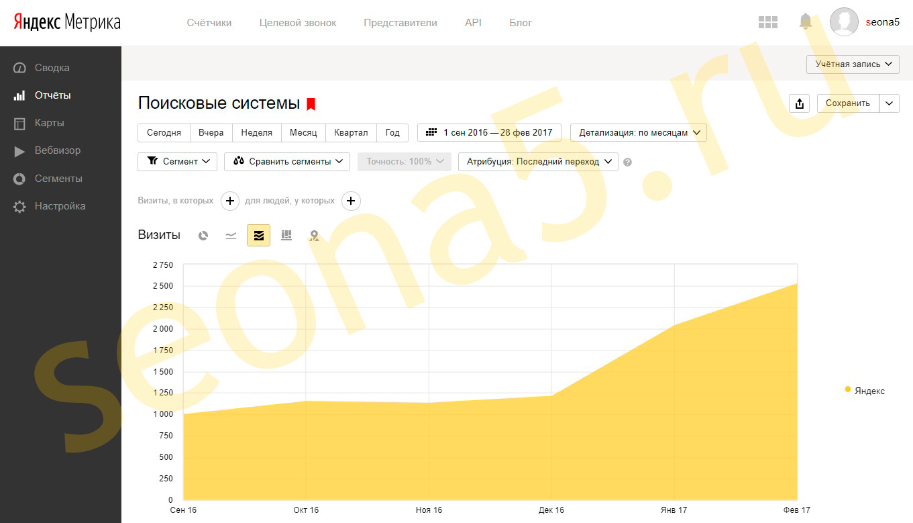Select the Неделя period

pos(257,132)
